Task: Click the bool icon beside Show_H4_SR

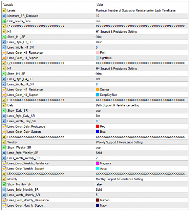Action: pyautogui.click(x=4, y=74)
